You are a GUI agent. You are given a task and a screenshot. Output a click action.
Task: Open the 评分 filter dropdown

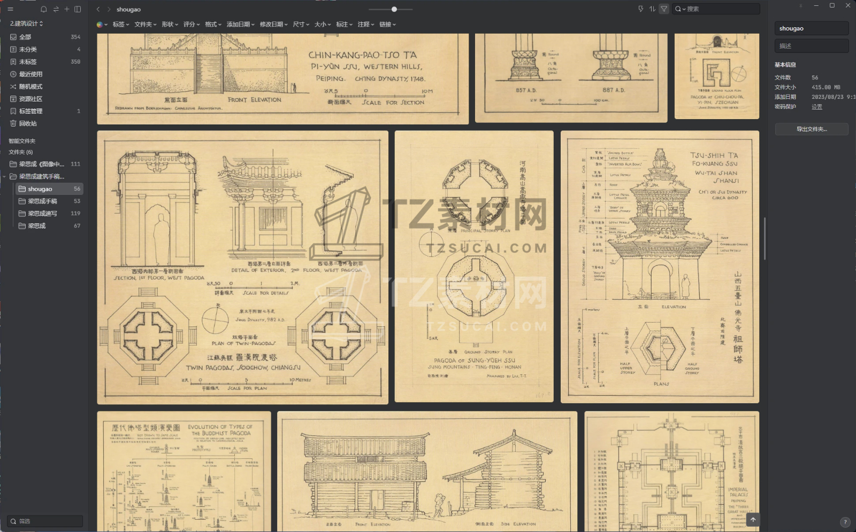coord(192,24)
